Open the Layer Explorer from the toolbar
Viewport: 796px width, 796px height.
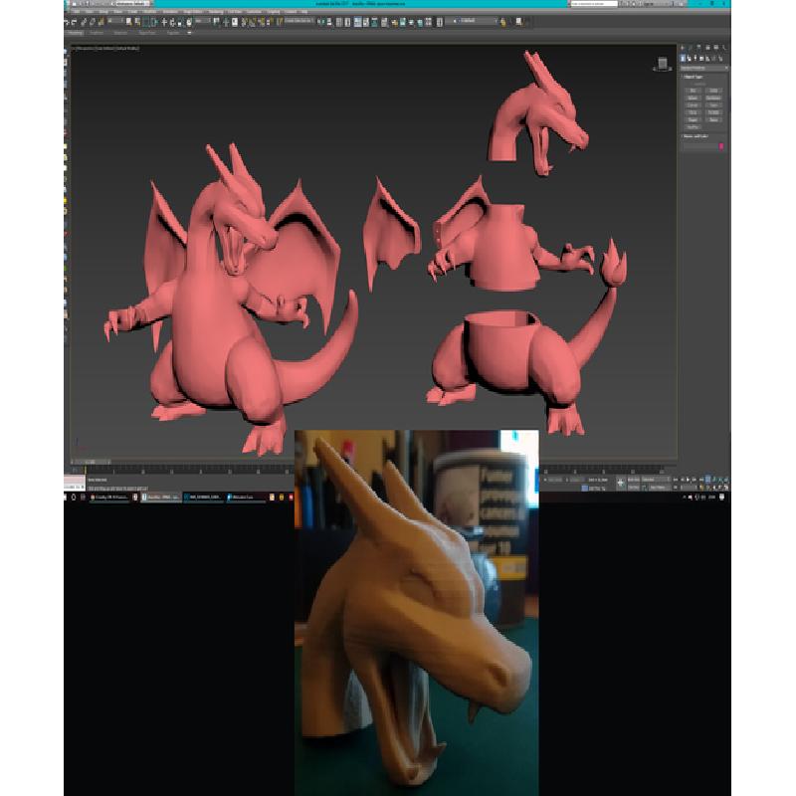coord(347,22)
